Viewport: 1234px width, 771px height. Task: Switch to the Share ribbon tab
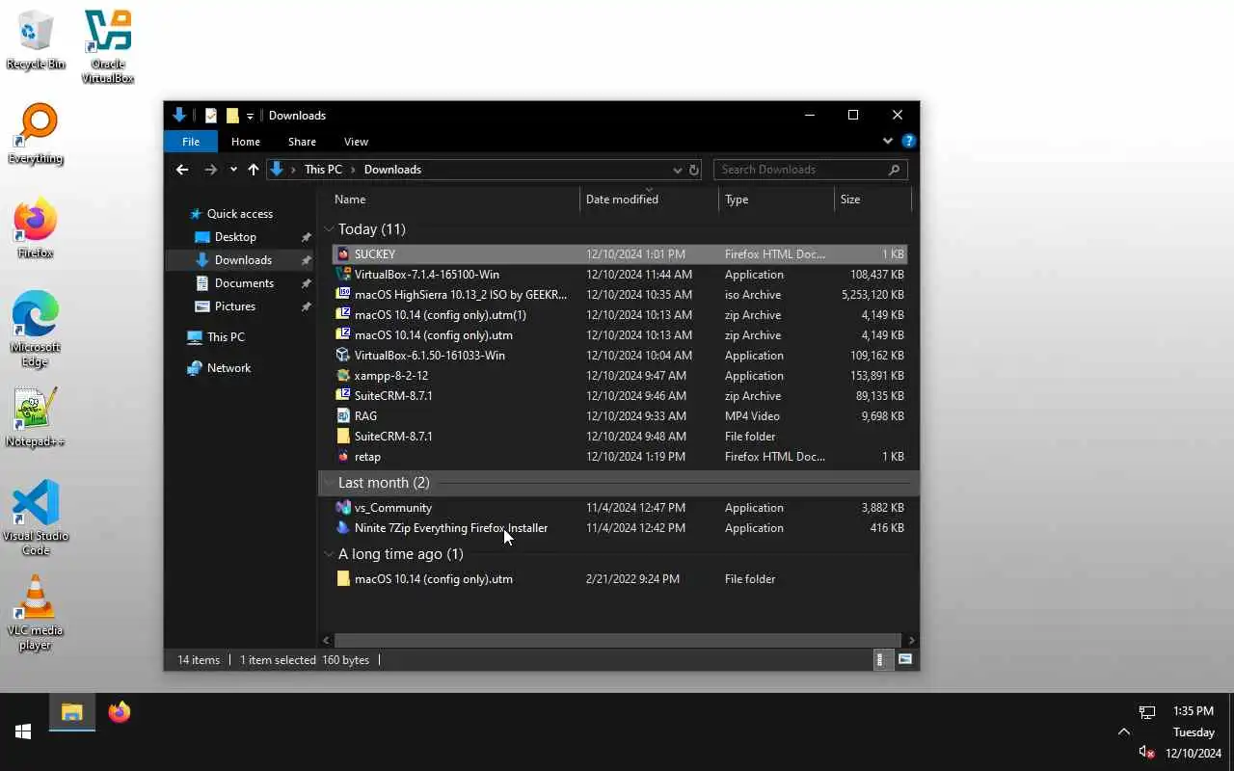pyautogui.click(x=302, y=142)
